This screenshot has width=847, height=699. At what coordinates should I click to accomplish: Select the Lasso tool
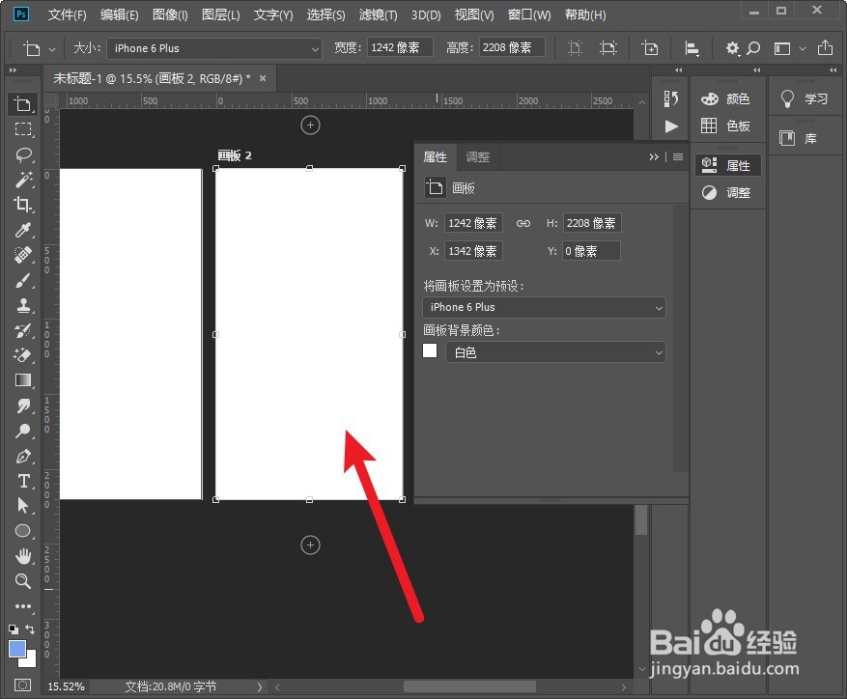click(22, 154)
